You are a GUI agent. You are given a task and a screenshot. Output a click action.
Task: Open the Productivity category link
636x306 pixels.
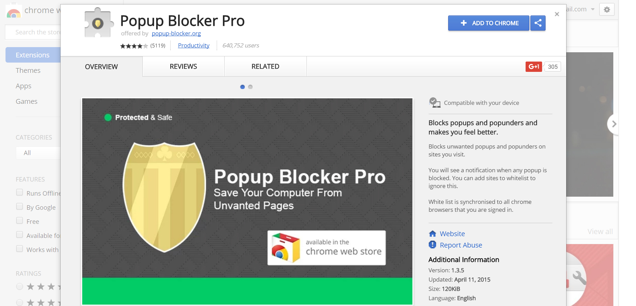pos(194,45)
